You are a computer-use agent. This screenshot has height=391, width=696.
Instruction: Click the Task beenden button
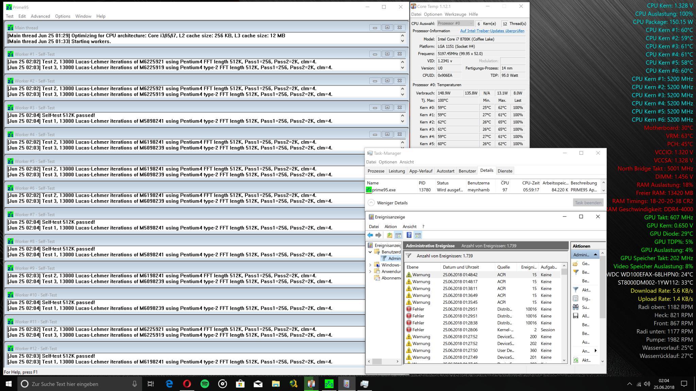(588, 203)
